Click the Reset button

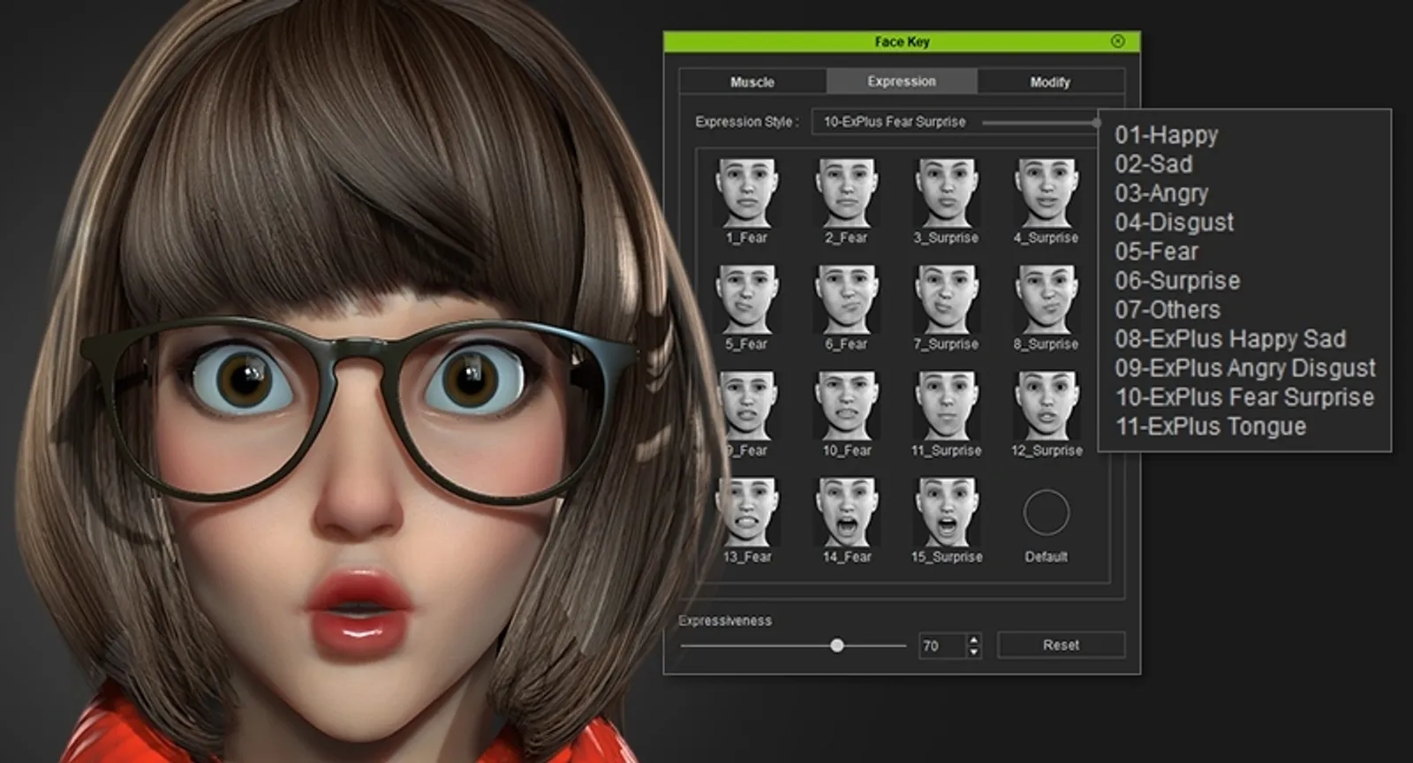1061,646
